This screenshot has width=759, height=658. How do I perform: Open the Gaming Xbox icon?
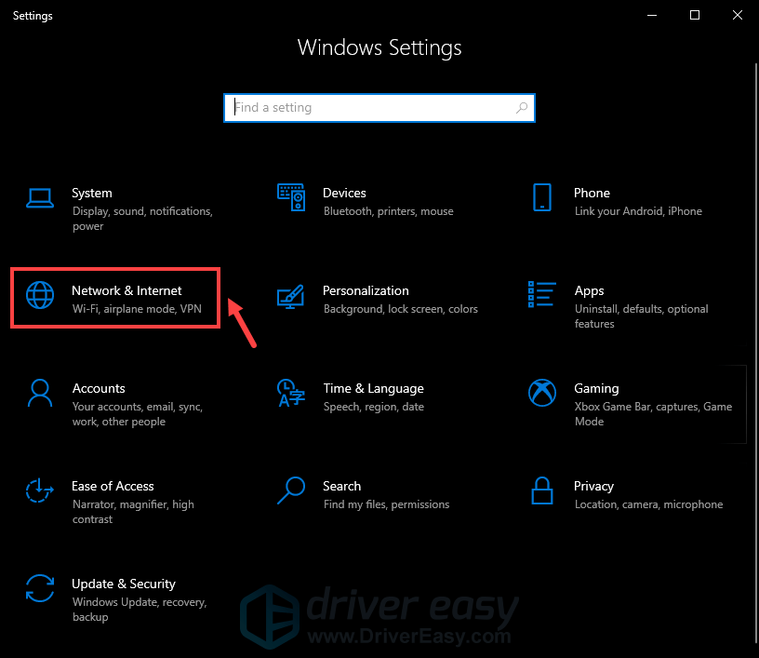[542, 393]
